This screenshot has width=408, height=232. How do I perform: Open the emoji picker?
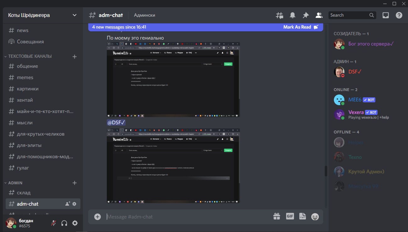(315, 217)
